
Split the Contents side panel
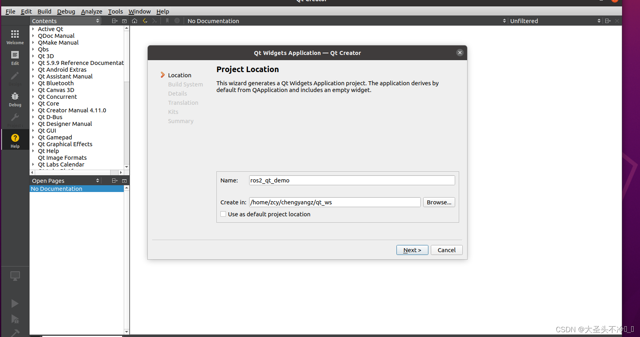(115, 21)
